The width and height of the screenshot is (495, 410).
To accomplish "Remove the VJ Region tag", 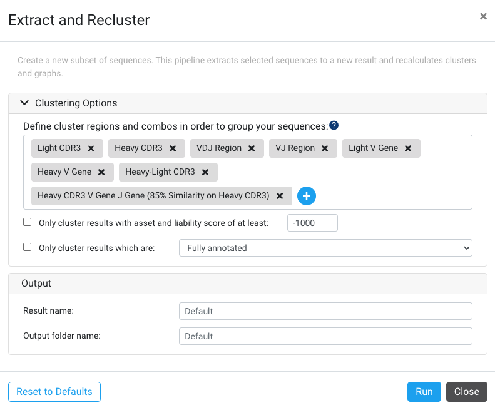I will click(325, 148).
